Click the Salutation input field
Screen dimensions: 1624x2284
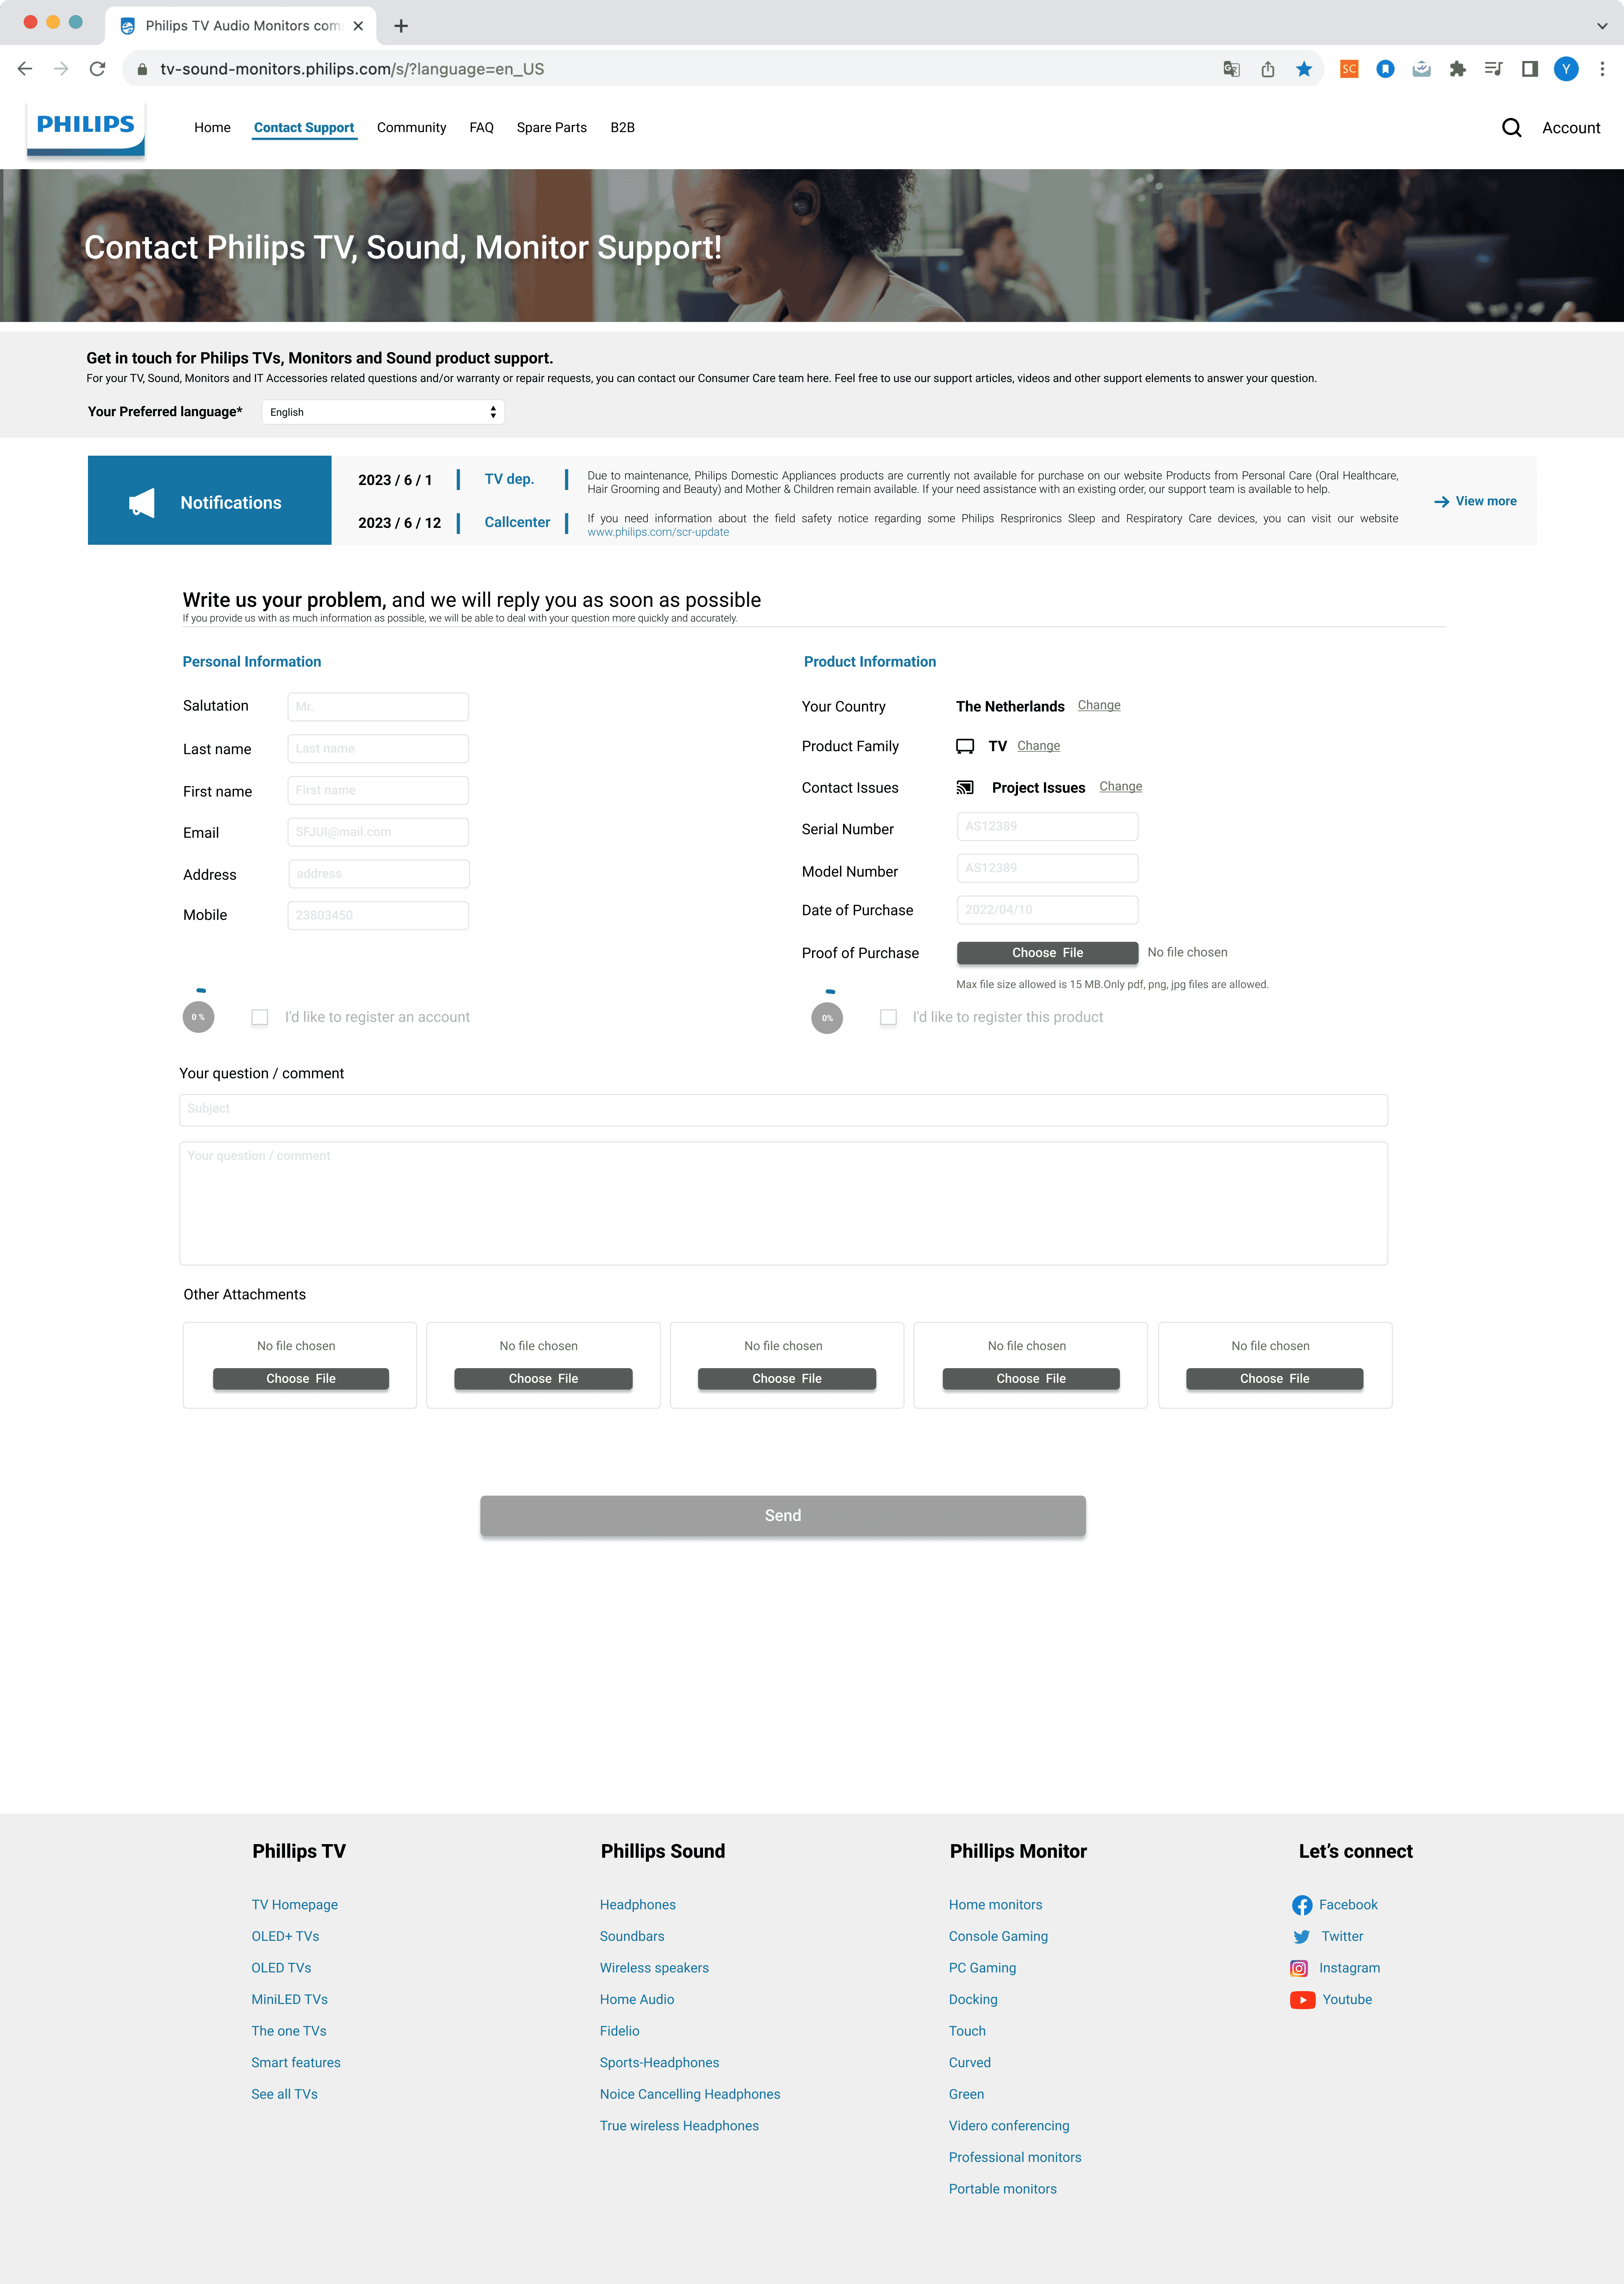(x=378, y=707)
